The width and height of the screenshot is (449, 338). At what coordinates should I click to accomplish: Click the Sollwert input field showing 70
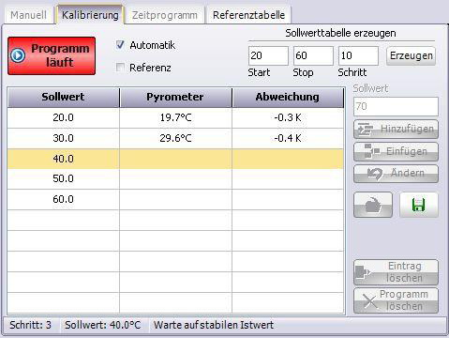396,106
